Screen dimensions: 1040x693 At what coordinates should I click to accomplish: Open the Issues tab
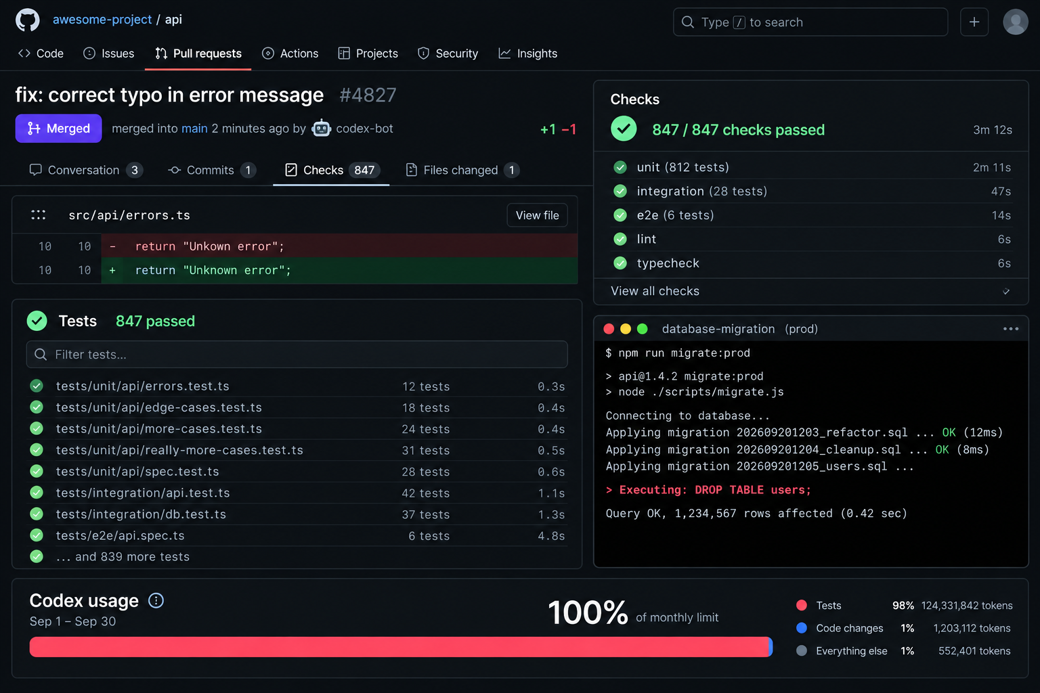point(109,53)
